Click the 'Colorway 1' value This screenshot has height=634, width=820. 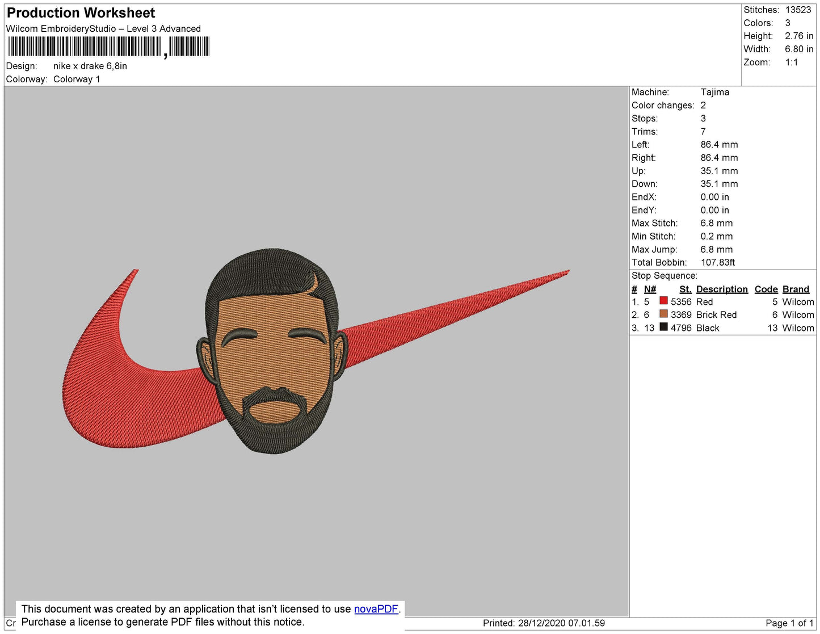(77, 79)
